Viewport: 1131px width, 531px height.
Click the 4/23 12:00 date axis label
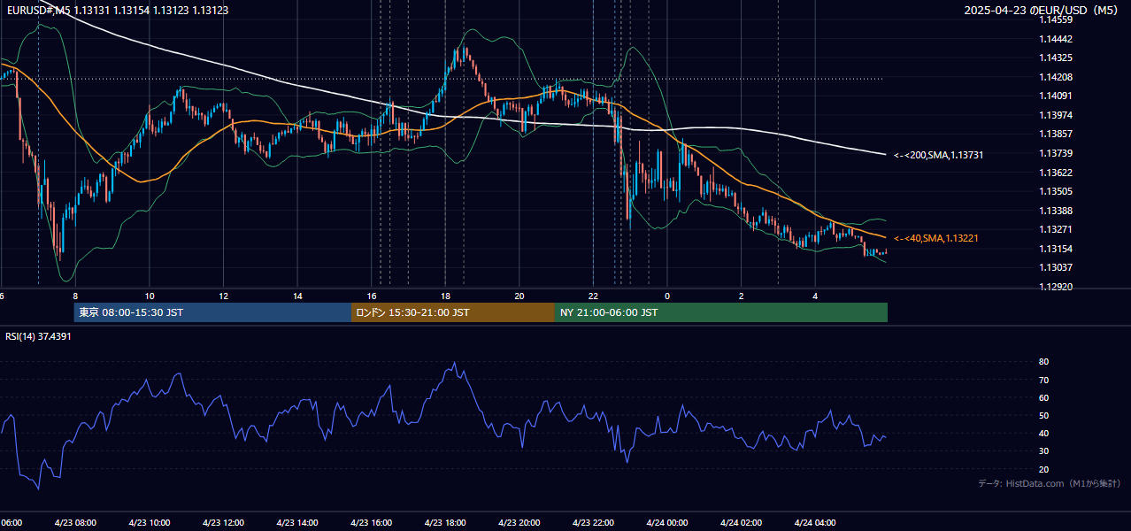click(223, 523)
